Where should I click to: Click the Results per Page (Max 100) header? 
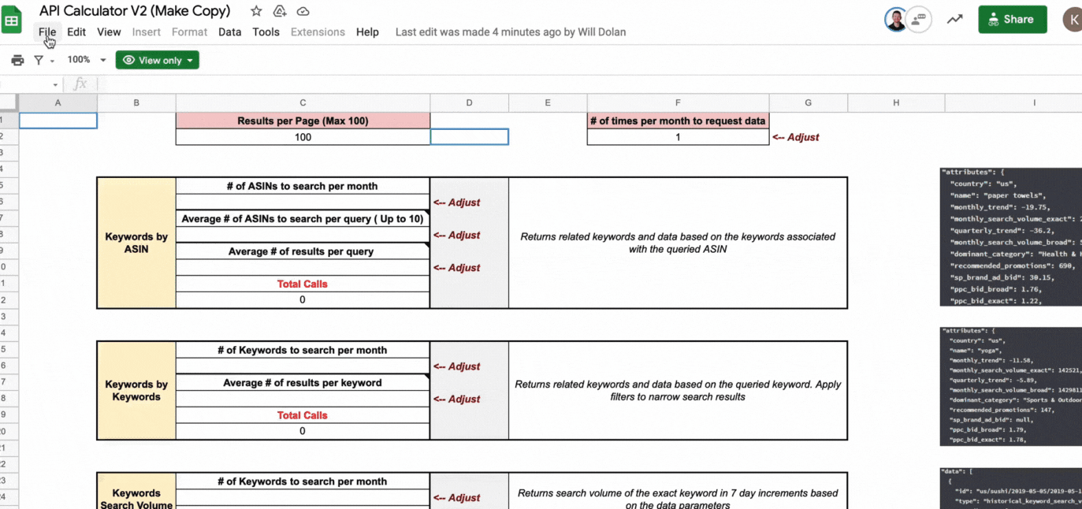coord(303,121)
